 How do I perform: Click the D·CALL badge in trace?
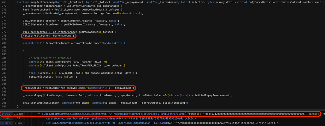pyautogui.click(x=6, y=114)
